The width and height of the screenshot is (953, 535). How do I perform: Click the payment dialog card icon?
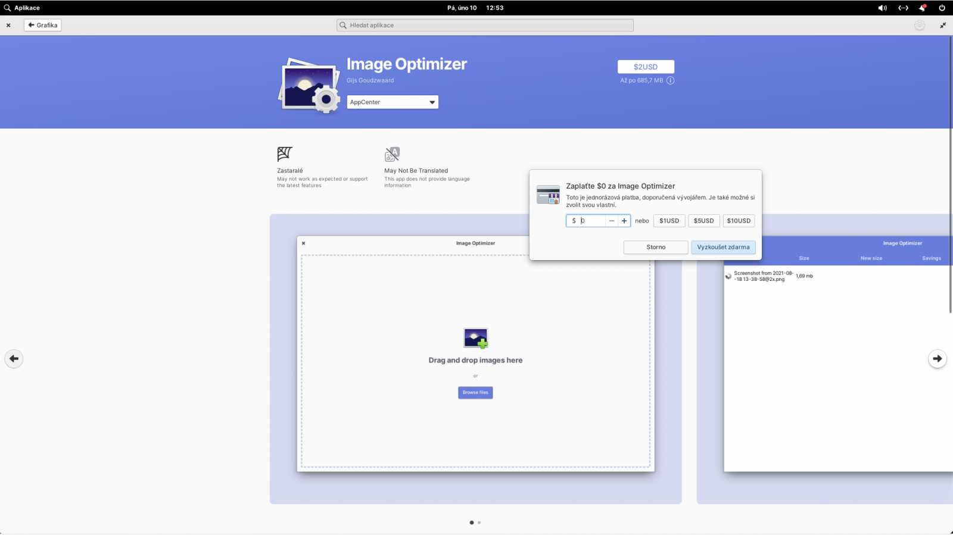coord(548,195)
